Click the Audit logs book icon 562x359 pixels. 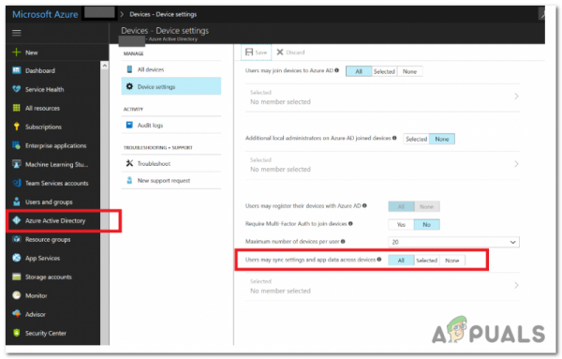coord(129,125)
